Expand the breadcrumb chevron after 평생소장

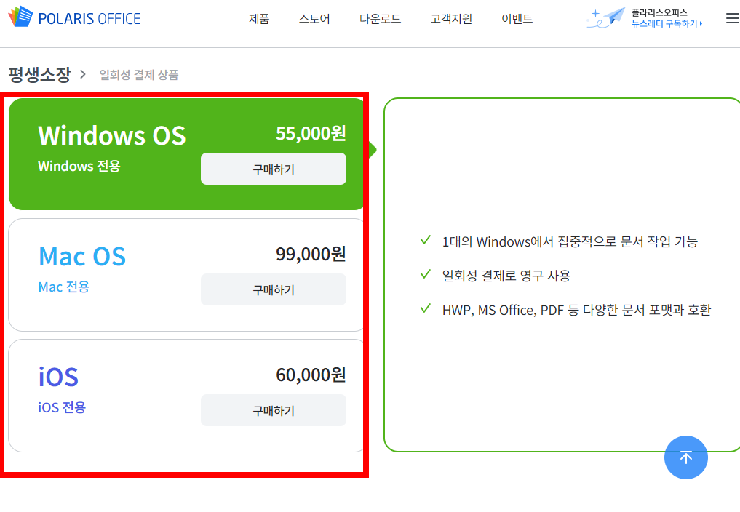click(x=84, y=74)
